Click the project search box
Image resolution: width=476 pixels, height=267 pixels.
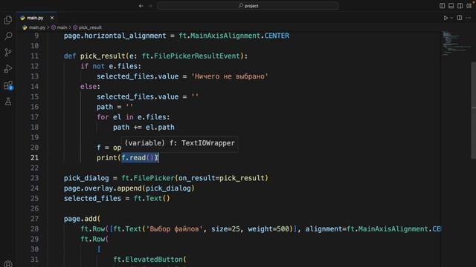coord(248,6)
